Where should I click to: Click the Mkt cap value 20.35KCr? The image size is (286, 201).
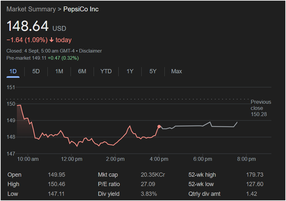153,175
